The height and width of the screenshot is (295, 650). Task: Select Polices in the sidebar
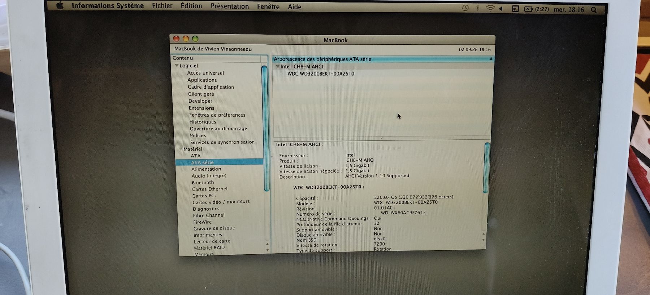click(x=198, y=135)
